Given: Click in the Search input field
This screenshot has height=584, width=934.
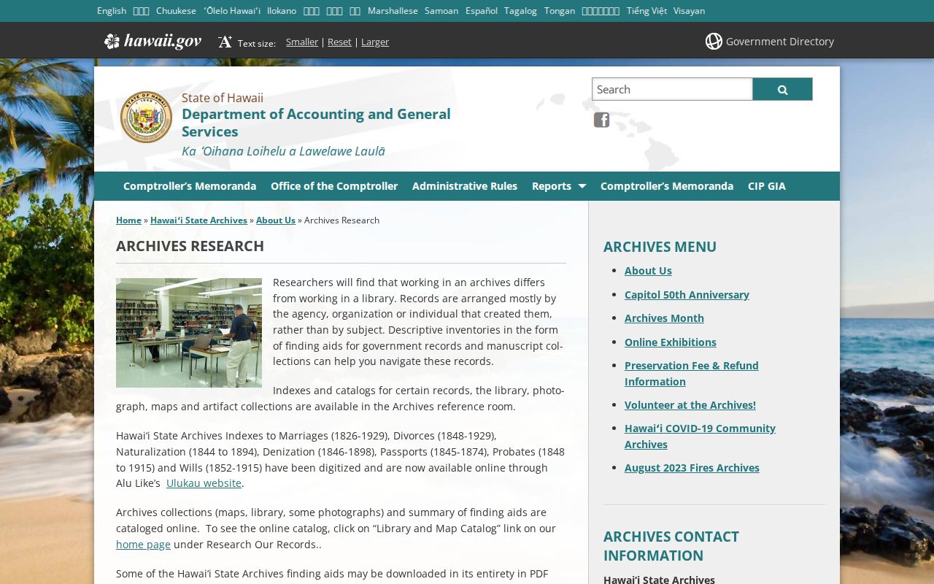Looking at the screenshot, I should pos(672,89).
